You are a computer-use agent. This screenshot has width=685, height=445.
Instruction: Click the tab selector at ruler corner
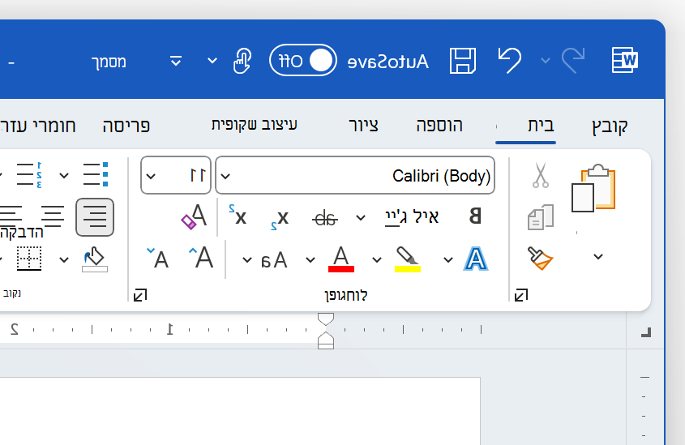[645, 332]
